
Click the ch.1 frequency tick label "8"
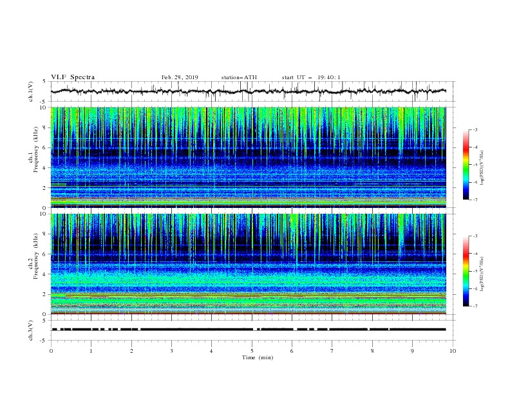(x=45, y=127)
